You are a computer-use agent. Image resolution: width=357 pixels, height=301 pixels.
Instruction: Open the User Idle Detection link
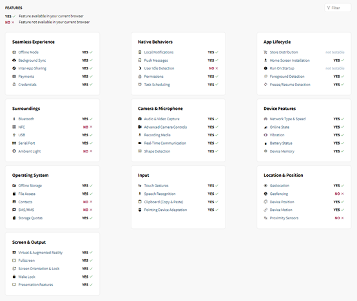coord(159,68)
